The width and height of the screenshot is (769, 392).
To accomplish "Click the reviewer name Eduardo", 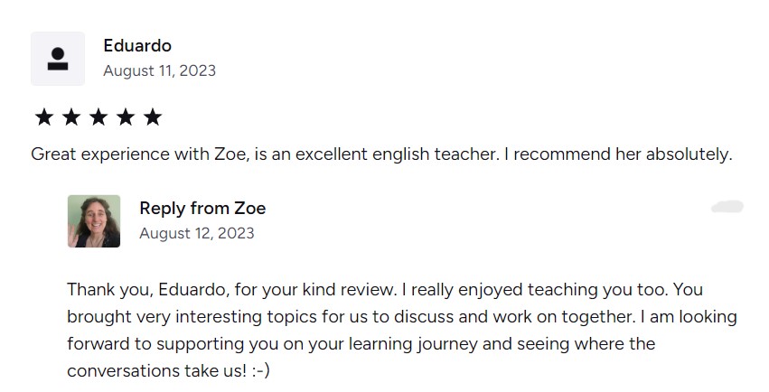I will pos(137,45).
